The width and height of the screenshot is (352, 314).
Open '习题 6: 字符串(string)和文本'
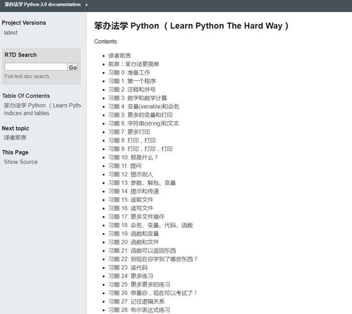pyautogui.click(x=144, y=123)
